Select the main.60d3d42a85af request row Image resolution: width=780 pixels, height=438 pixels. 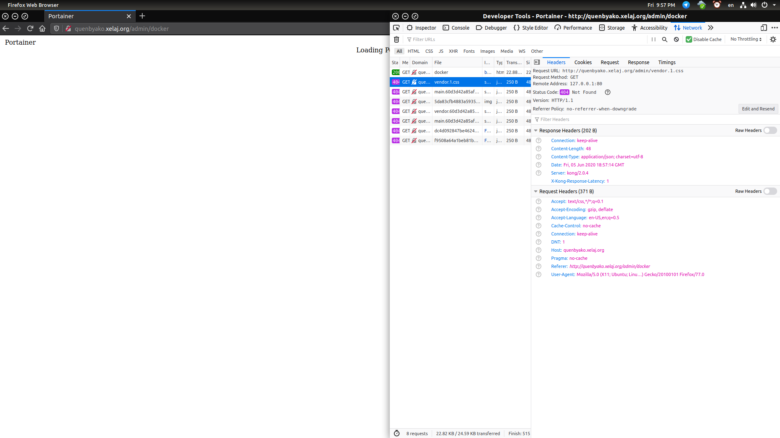456,92
